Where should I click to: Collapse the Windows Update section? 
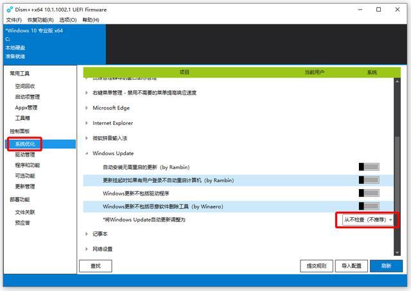(87, 153)
